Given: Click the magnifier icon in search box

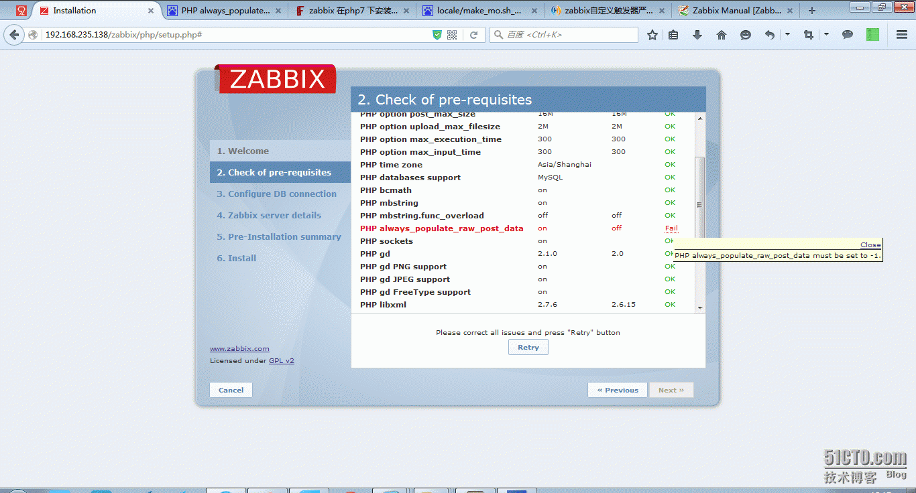Looking at the screenshot, I should coord(498,35).
